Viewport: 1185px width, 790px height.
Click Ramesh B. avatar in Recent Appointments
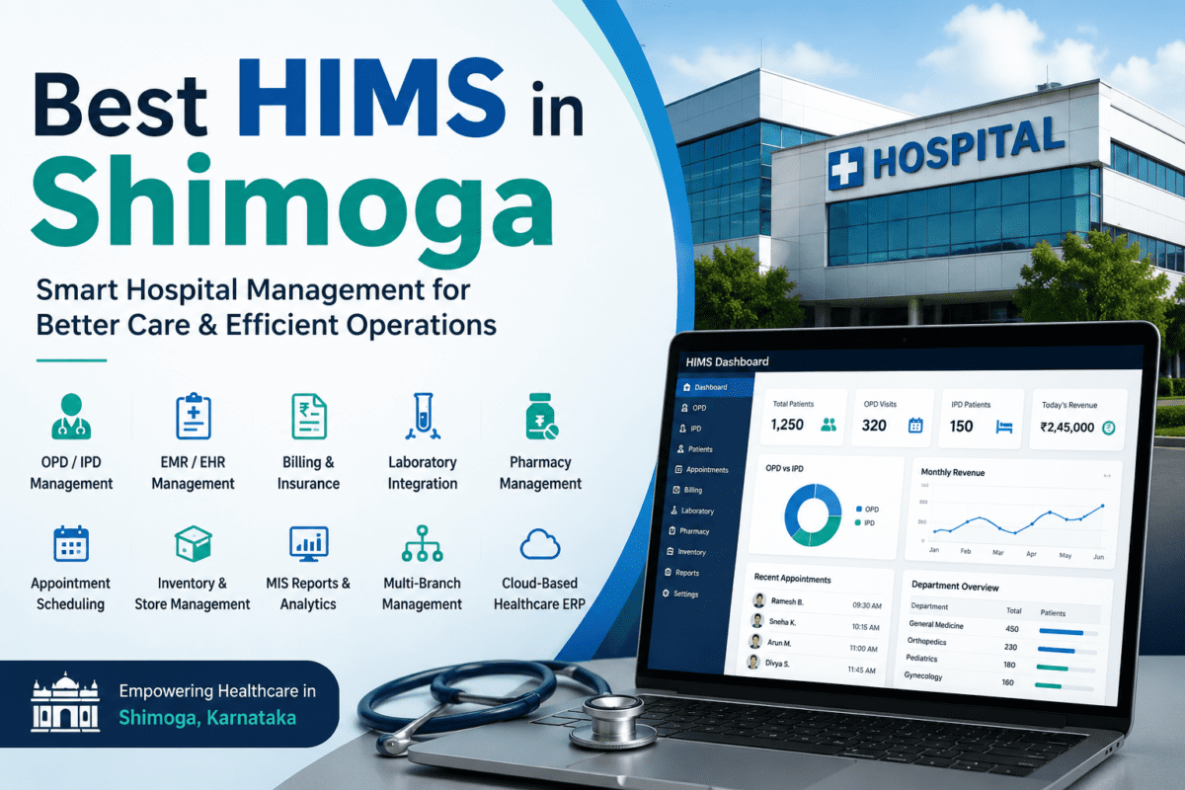(x=758, y=600)
